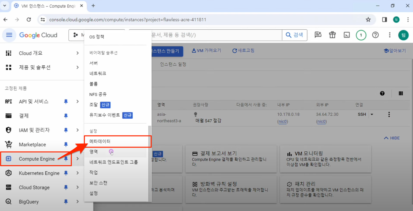Open Chrome three-dot menu
This screenshot has height=211, width=413.
click(x=408, y=20)
